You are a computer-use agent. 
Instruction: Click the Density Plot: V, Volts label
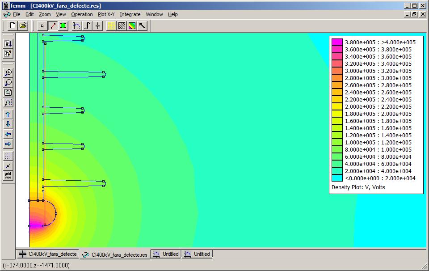click(358, 187)
